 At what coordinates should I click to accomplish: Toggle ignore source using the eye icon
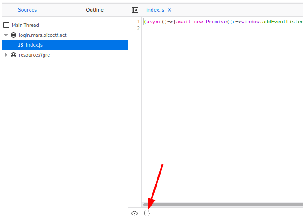134,213
